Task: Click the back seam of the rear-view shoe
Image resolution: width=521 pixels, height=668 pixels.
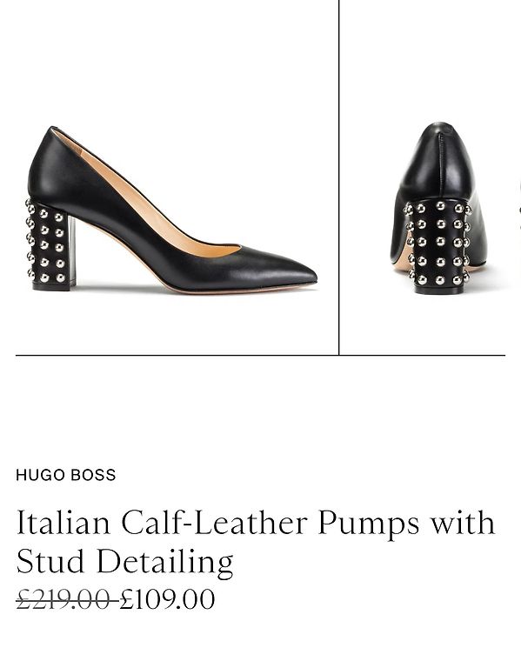Action: click(x=442, y=164)
